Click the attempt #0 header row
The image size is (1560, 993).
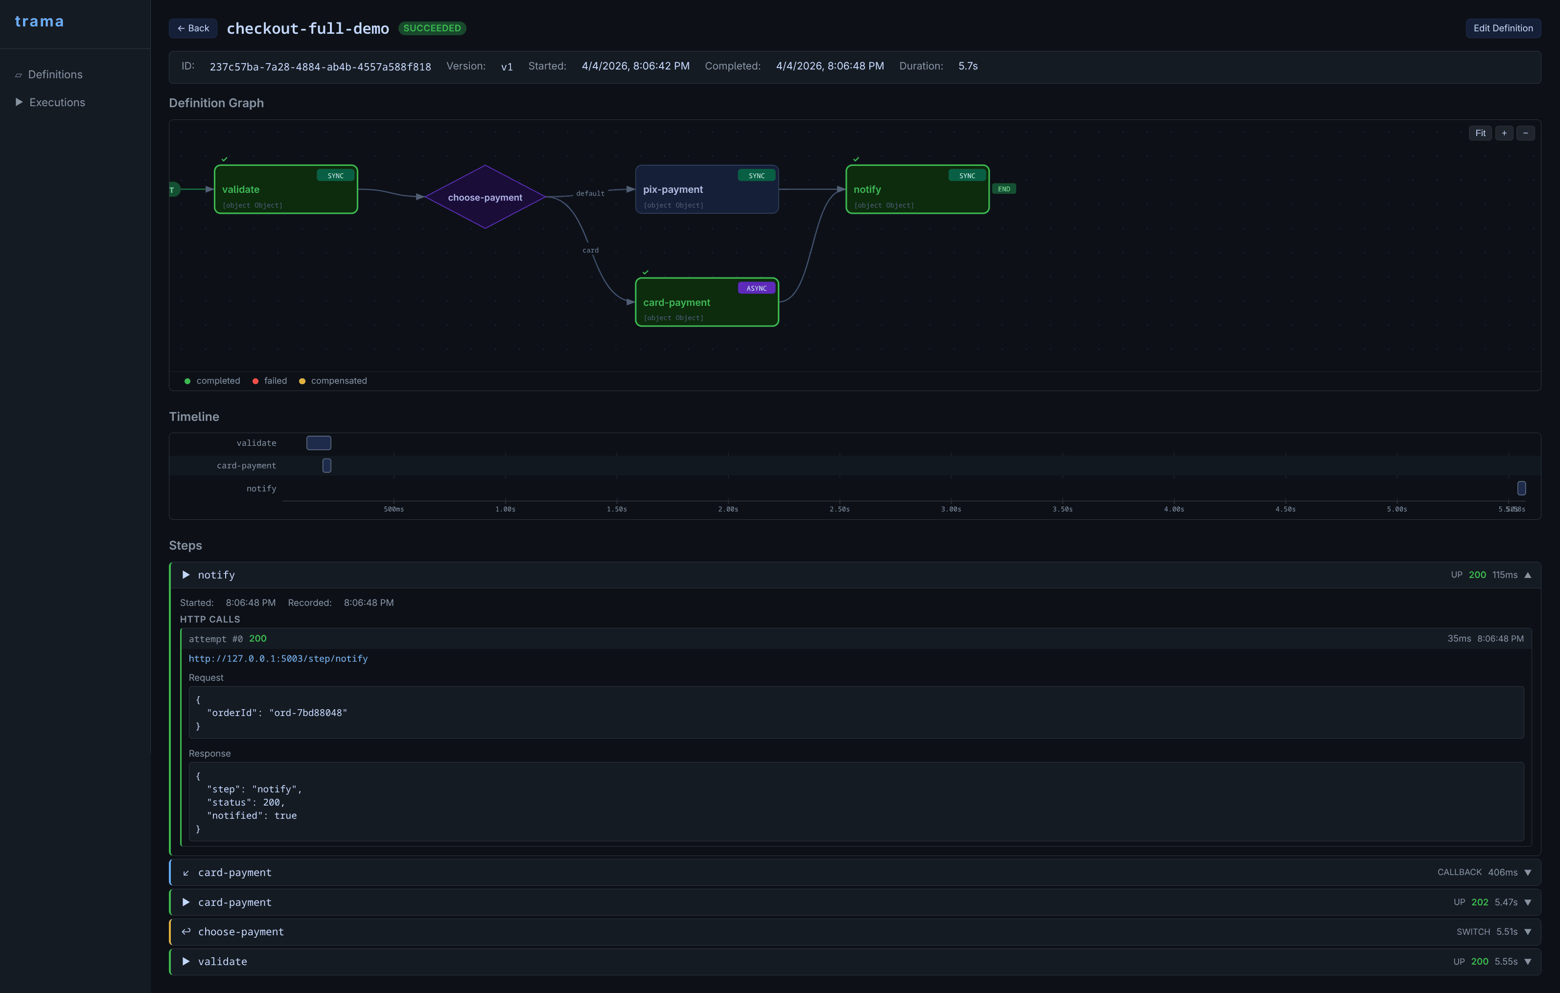856,639
